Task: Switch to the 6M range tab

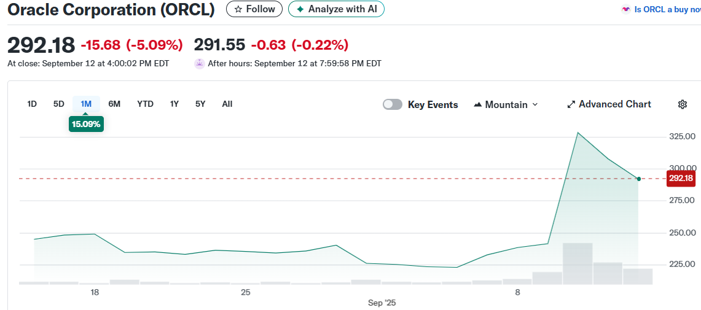Action: [114, 104]
